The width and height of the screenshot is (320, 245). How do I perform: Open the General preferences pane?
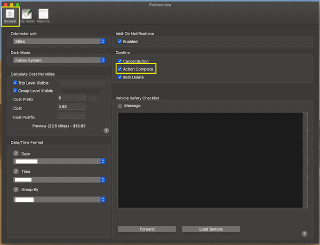(10, 15)
